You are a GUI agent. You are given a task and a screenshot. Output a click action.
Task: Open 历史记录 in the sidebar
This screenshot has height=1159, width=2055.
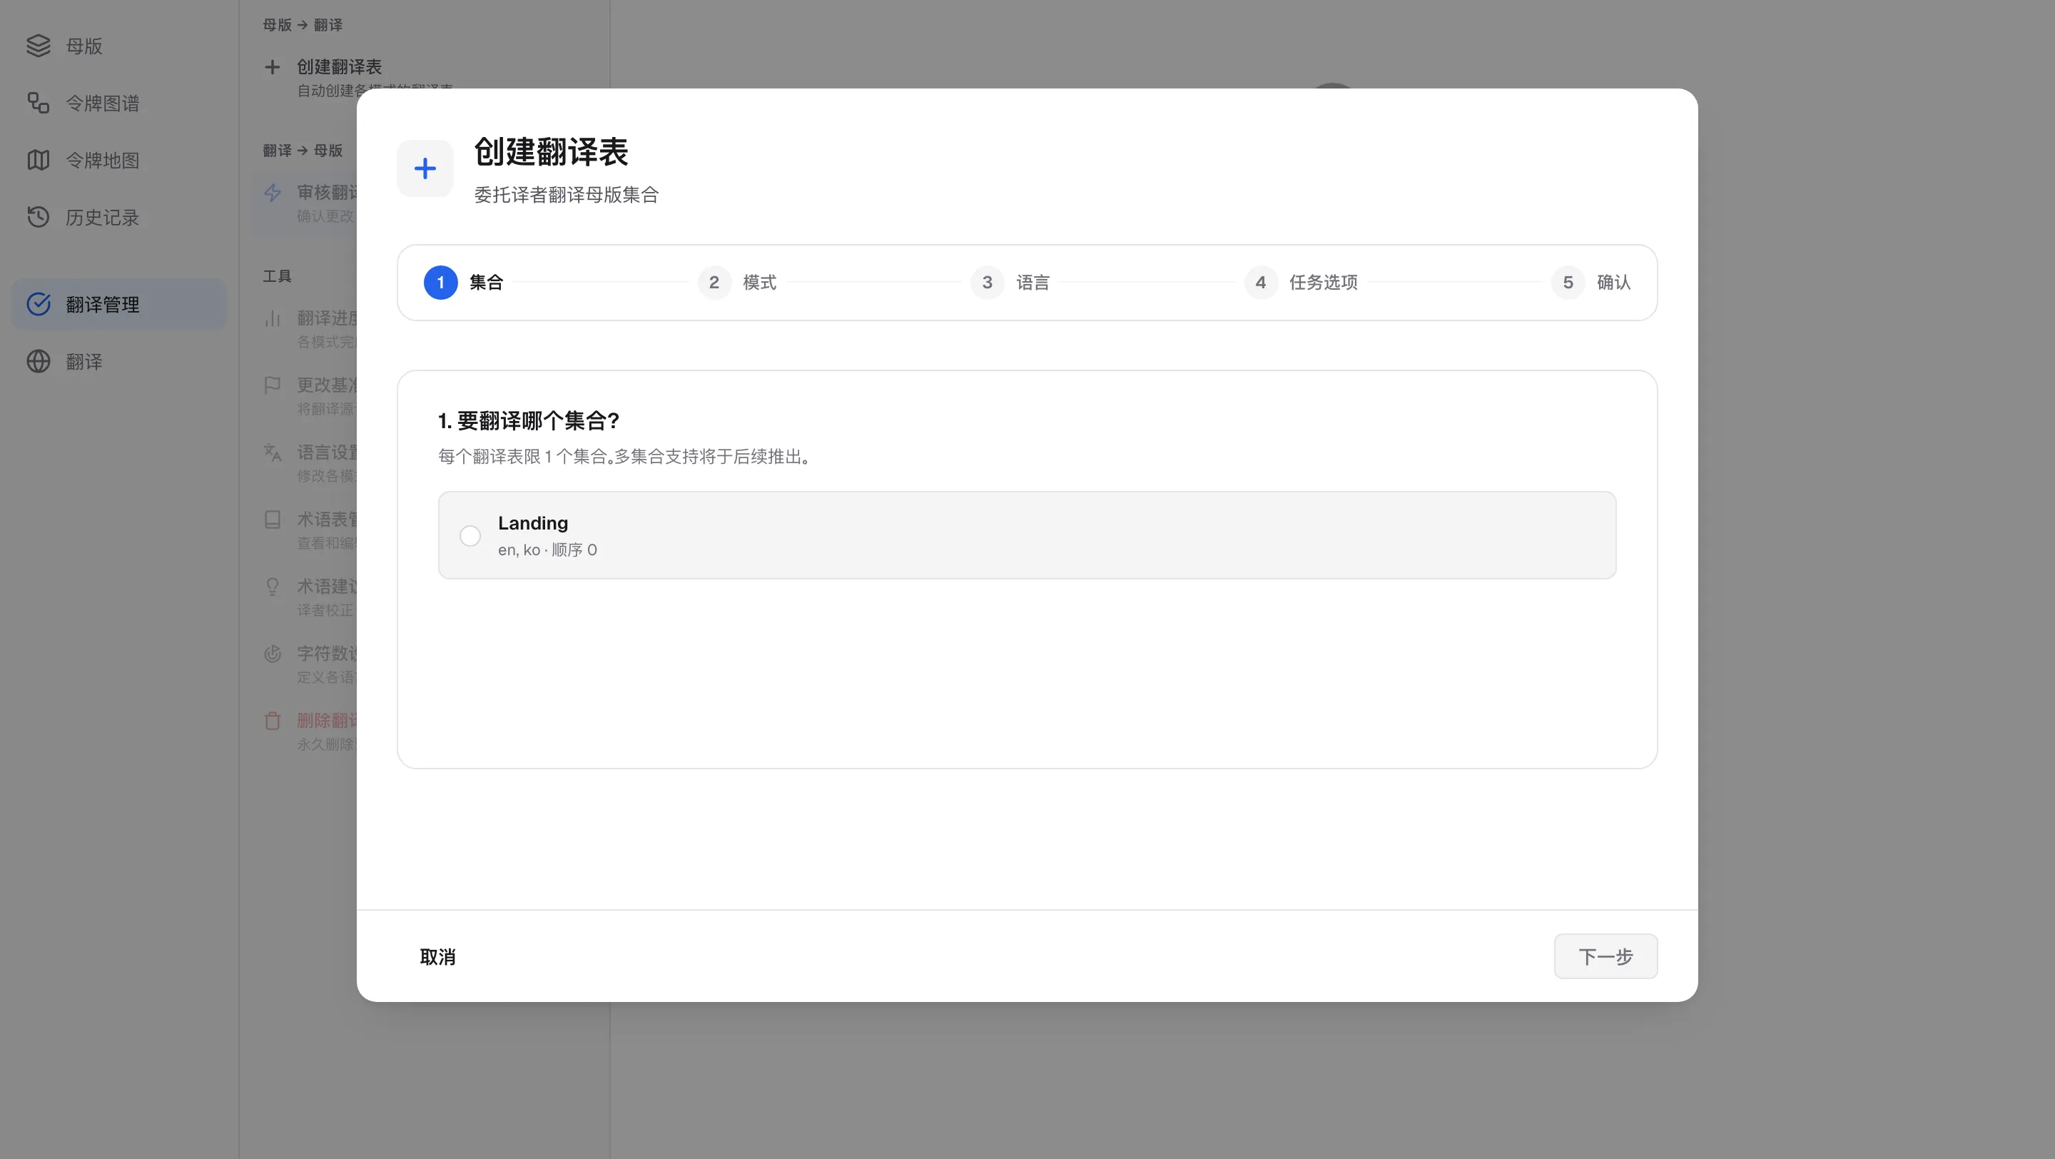pos(119,217)
